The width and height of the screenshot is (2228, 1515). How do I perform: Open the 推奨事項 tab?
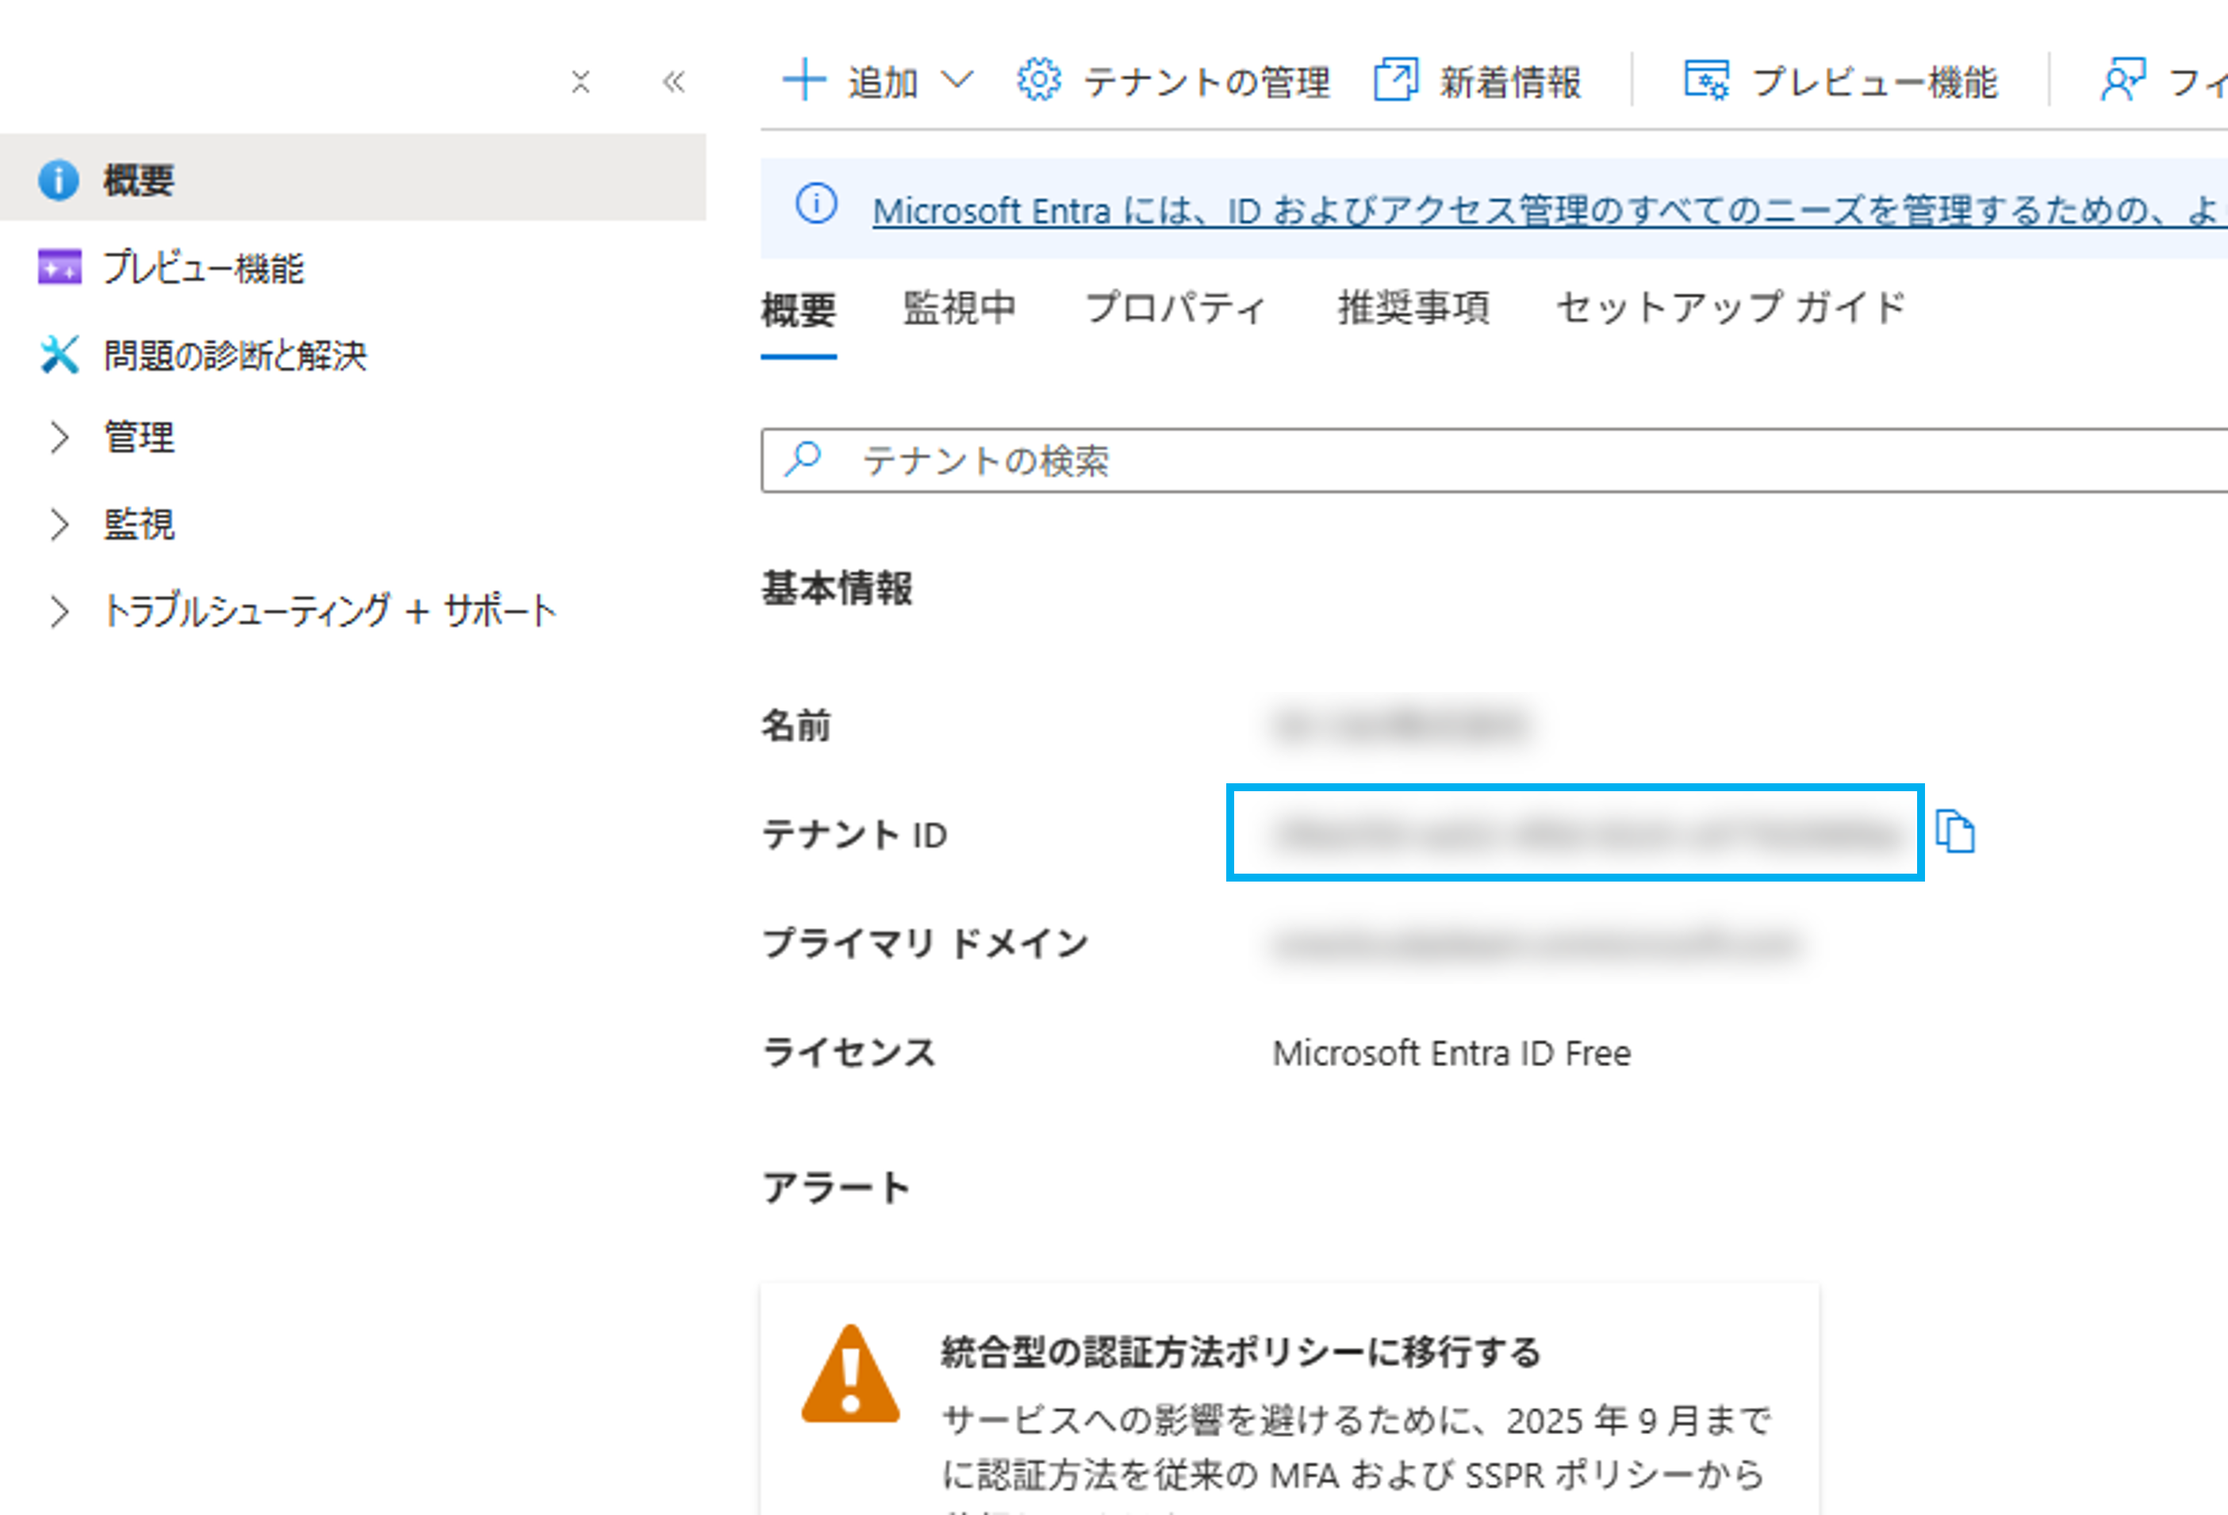[x=1413, y=308]
